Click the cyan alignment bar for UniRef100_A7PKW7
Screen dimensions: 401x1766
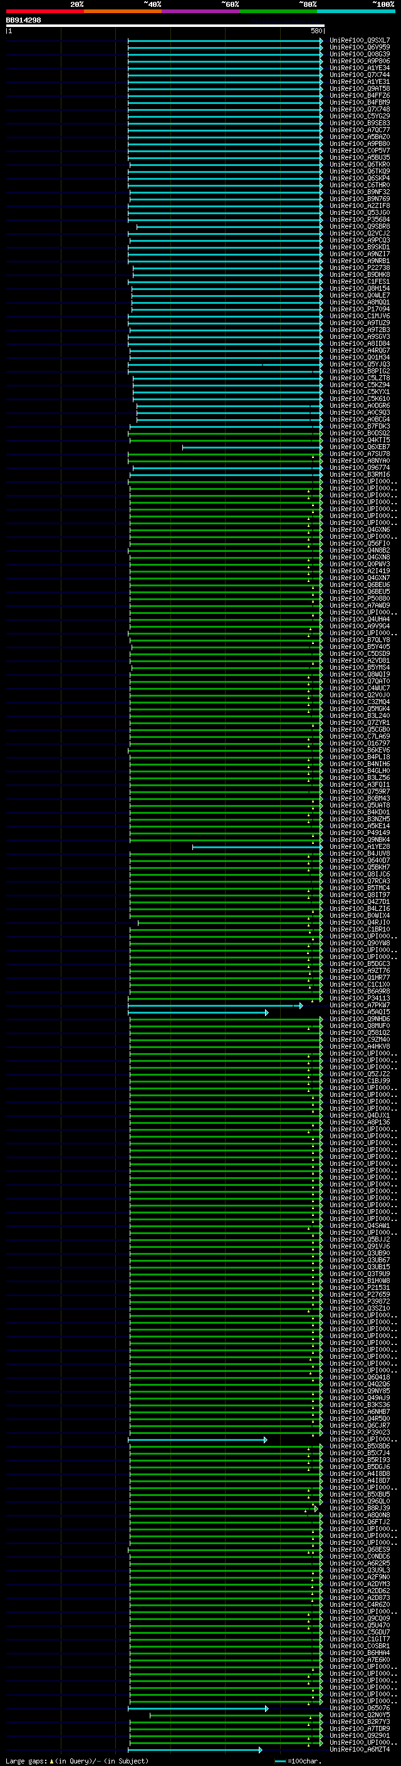[x=216, y=1005]
